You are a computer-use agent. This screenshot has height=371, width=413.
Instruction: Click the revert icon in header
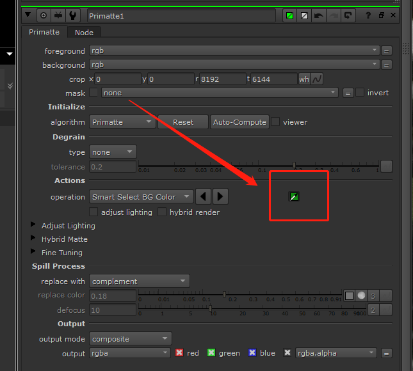click(348, 16)
